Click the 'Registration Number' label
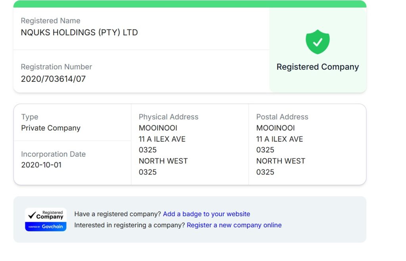 pos(56,67)
